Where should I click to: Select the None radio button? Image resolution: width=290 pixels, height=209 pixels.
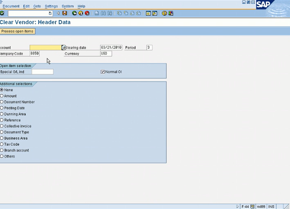(2, 90)
